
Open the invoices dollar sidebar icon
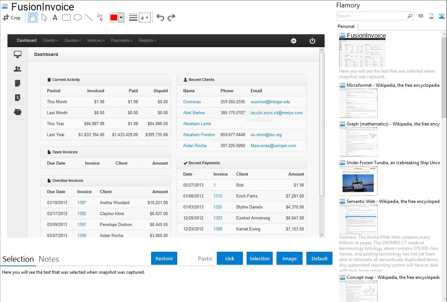[18, 98]
